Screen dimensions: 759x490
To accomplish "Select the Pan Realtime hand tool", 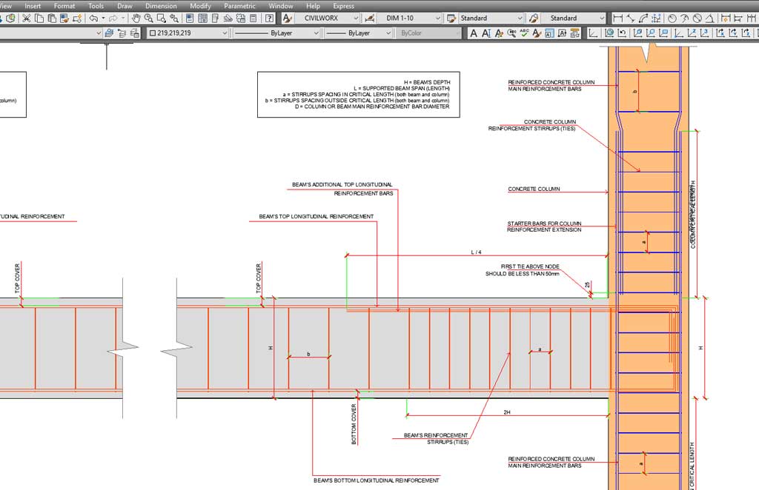I will point(137,18).
